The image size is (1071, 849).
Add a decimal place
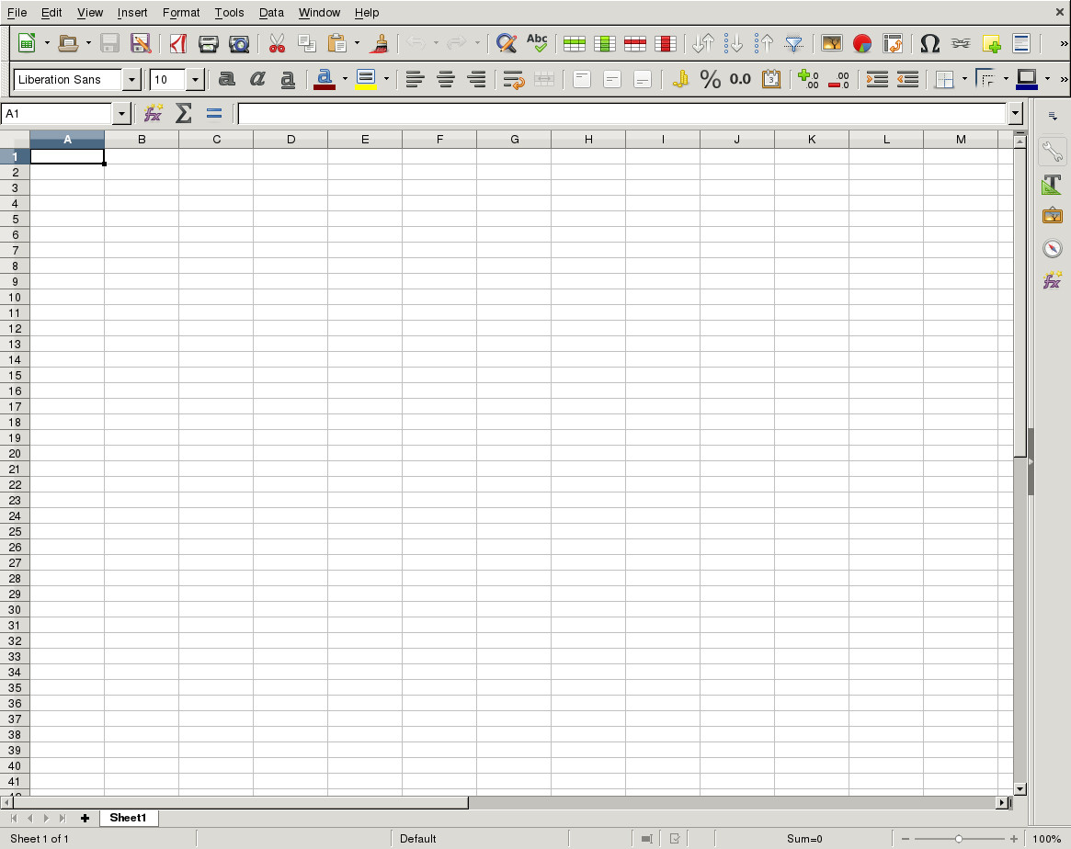pos(809,79)
